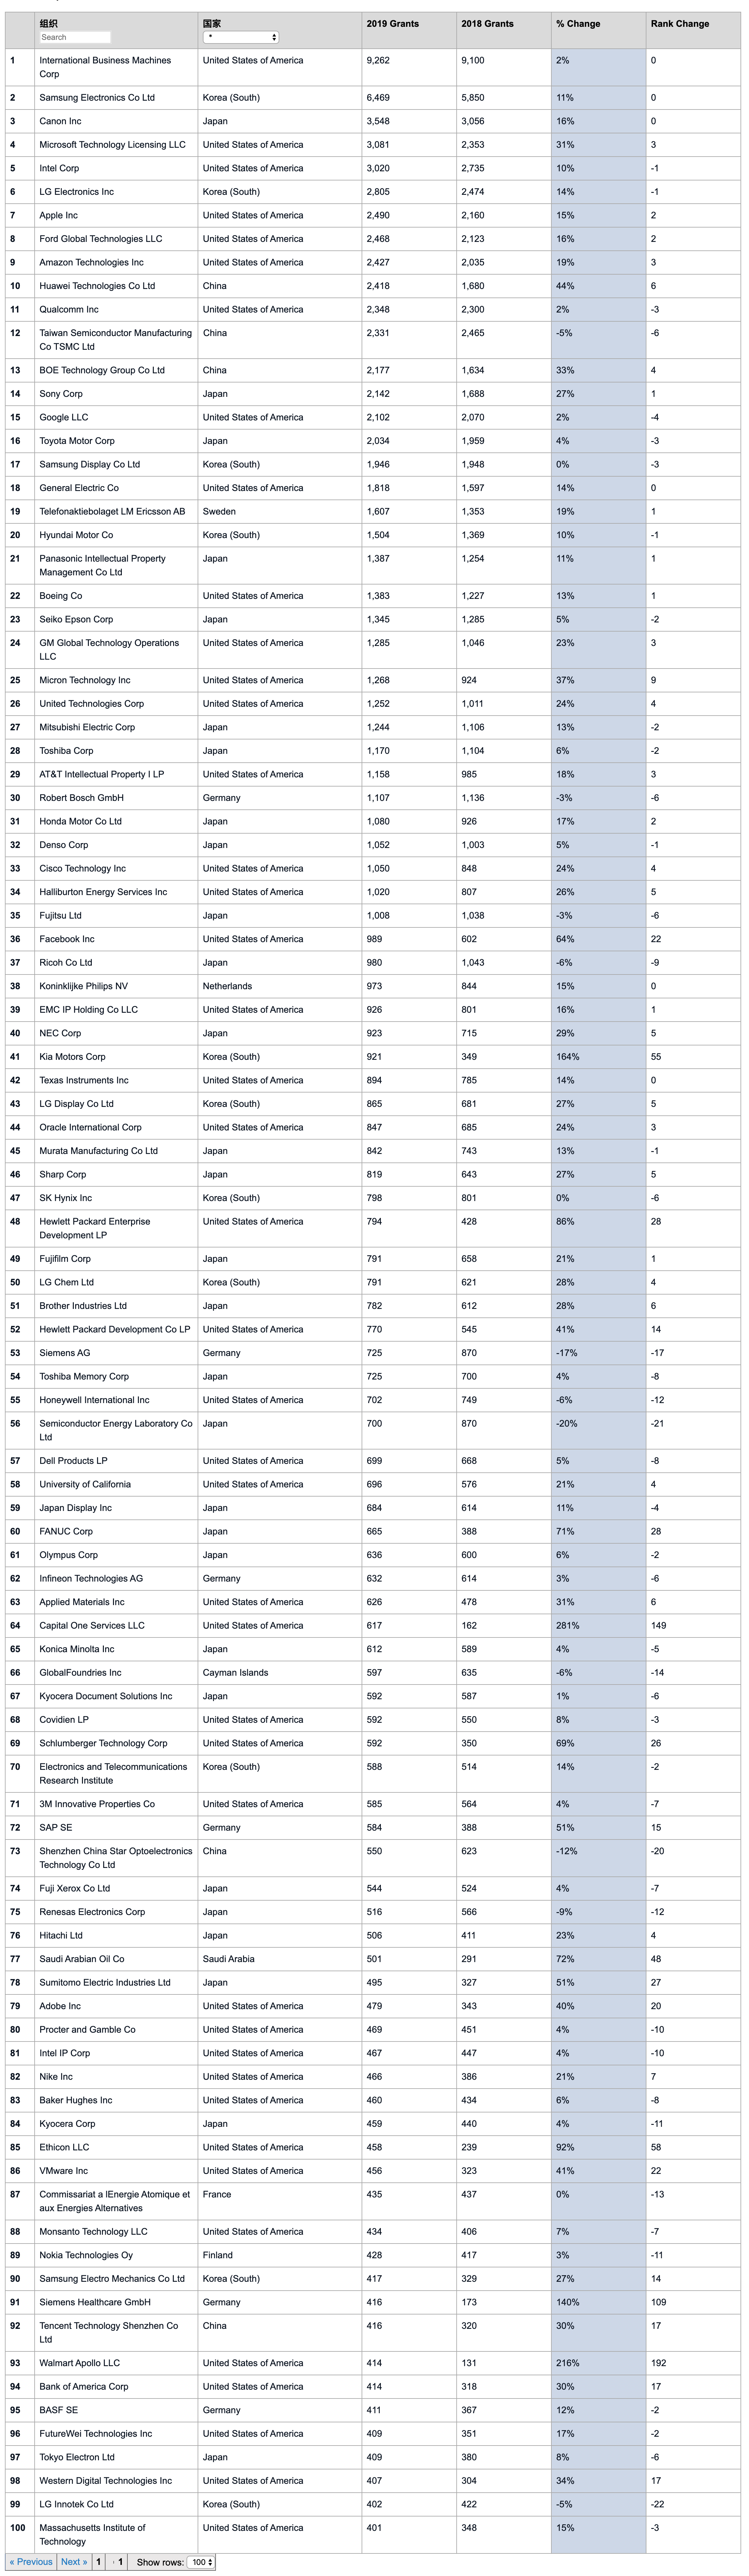
Task: Go to the Previous page link
Action: [31, 2562]
